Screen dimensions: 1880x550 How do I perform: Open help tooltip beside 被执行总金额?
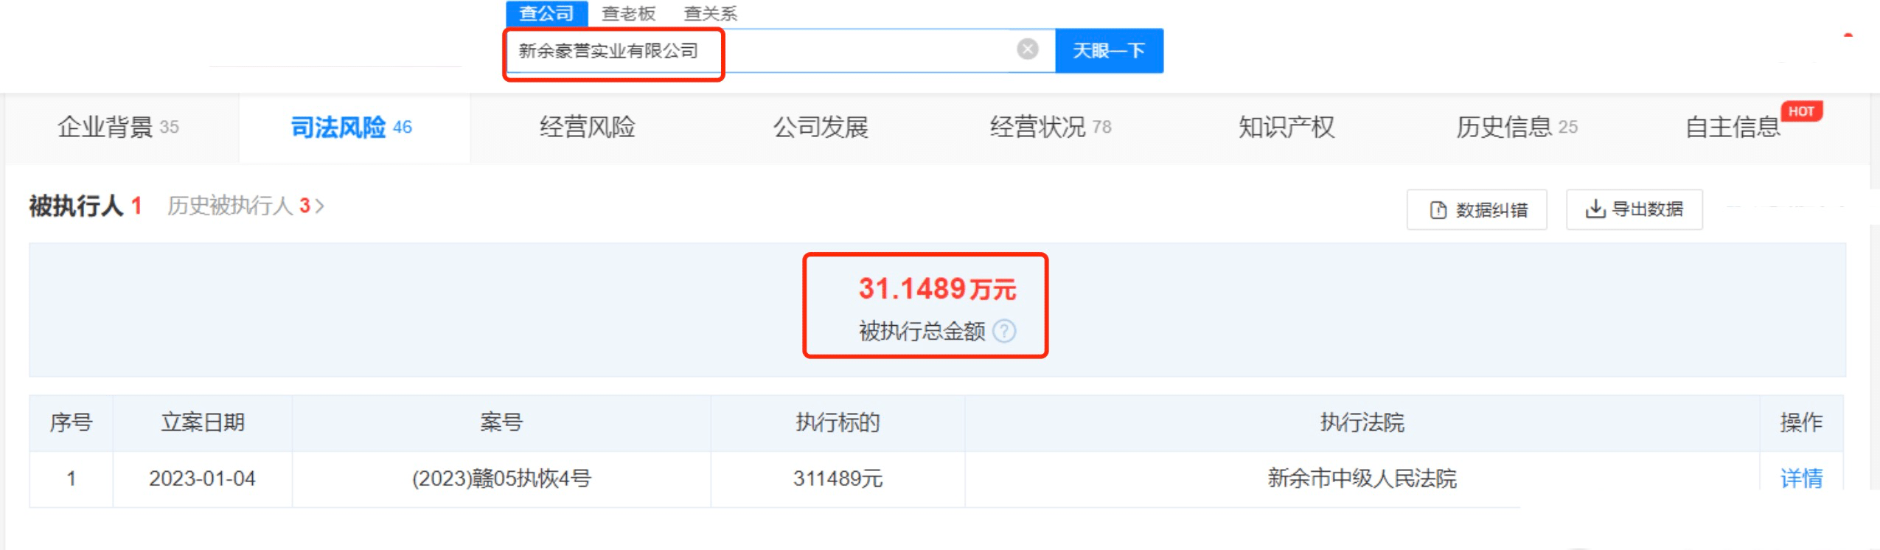pos(1003,331)
